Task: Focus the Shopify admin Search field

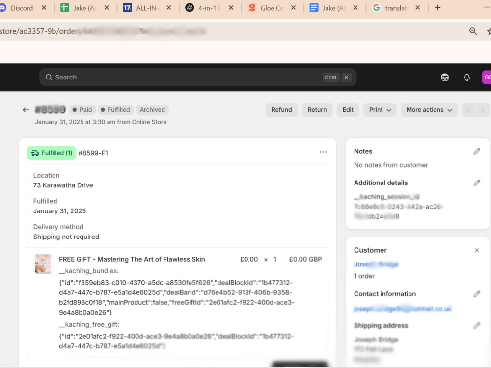Action: [198, 78]
